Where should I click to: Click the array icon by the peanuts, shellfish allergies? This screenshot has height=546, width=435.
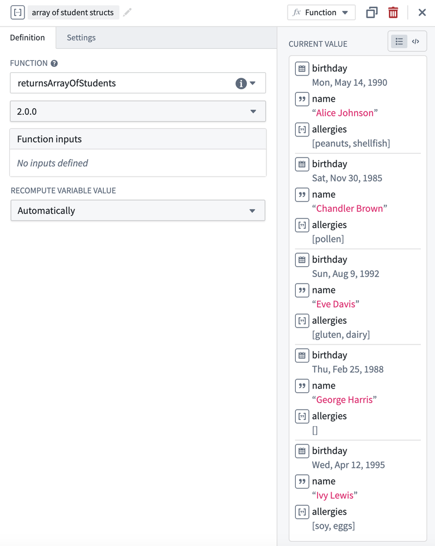(x=302, y=129)
